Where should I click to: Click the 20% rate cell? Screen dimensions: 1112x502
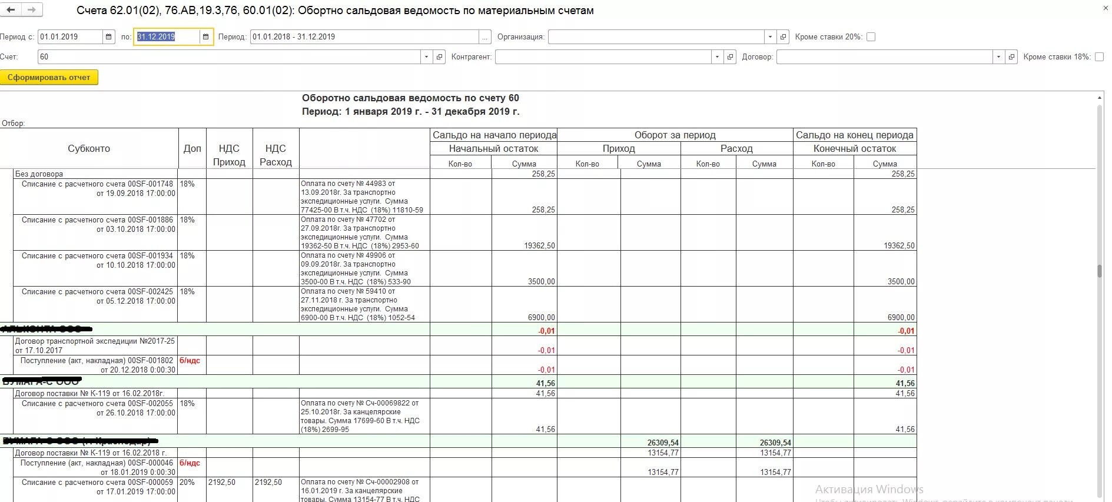point(192,490)
